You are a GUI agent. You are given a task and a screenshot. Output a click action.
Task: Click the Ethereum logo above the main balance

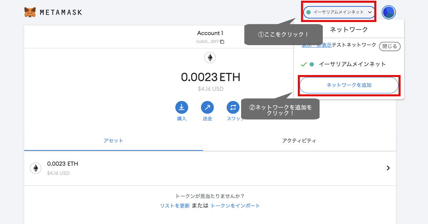click(210, 58)
